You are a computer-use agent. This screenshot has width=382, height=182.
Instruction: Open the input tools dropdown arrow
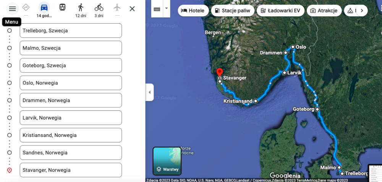(x=167, y=8)
